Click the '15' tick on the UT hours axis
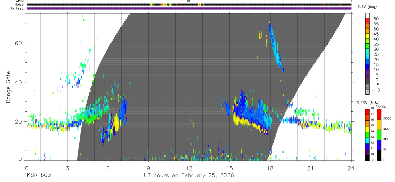 tap(229, 168)
